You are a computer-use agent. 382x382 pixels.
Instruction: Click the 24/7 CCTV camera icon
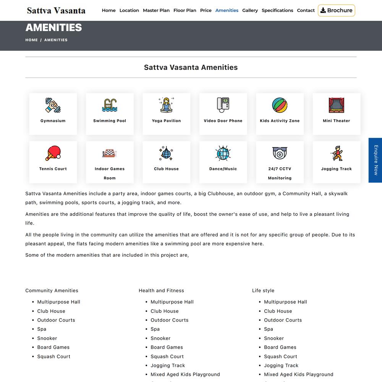280,153
